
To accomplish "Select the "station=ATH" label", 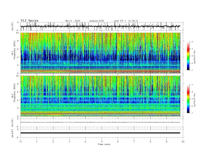I will tap(96, 21).
